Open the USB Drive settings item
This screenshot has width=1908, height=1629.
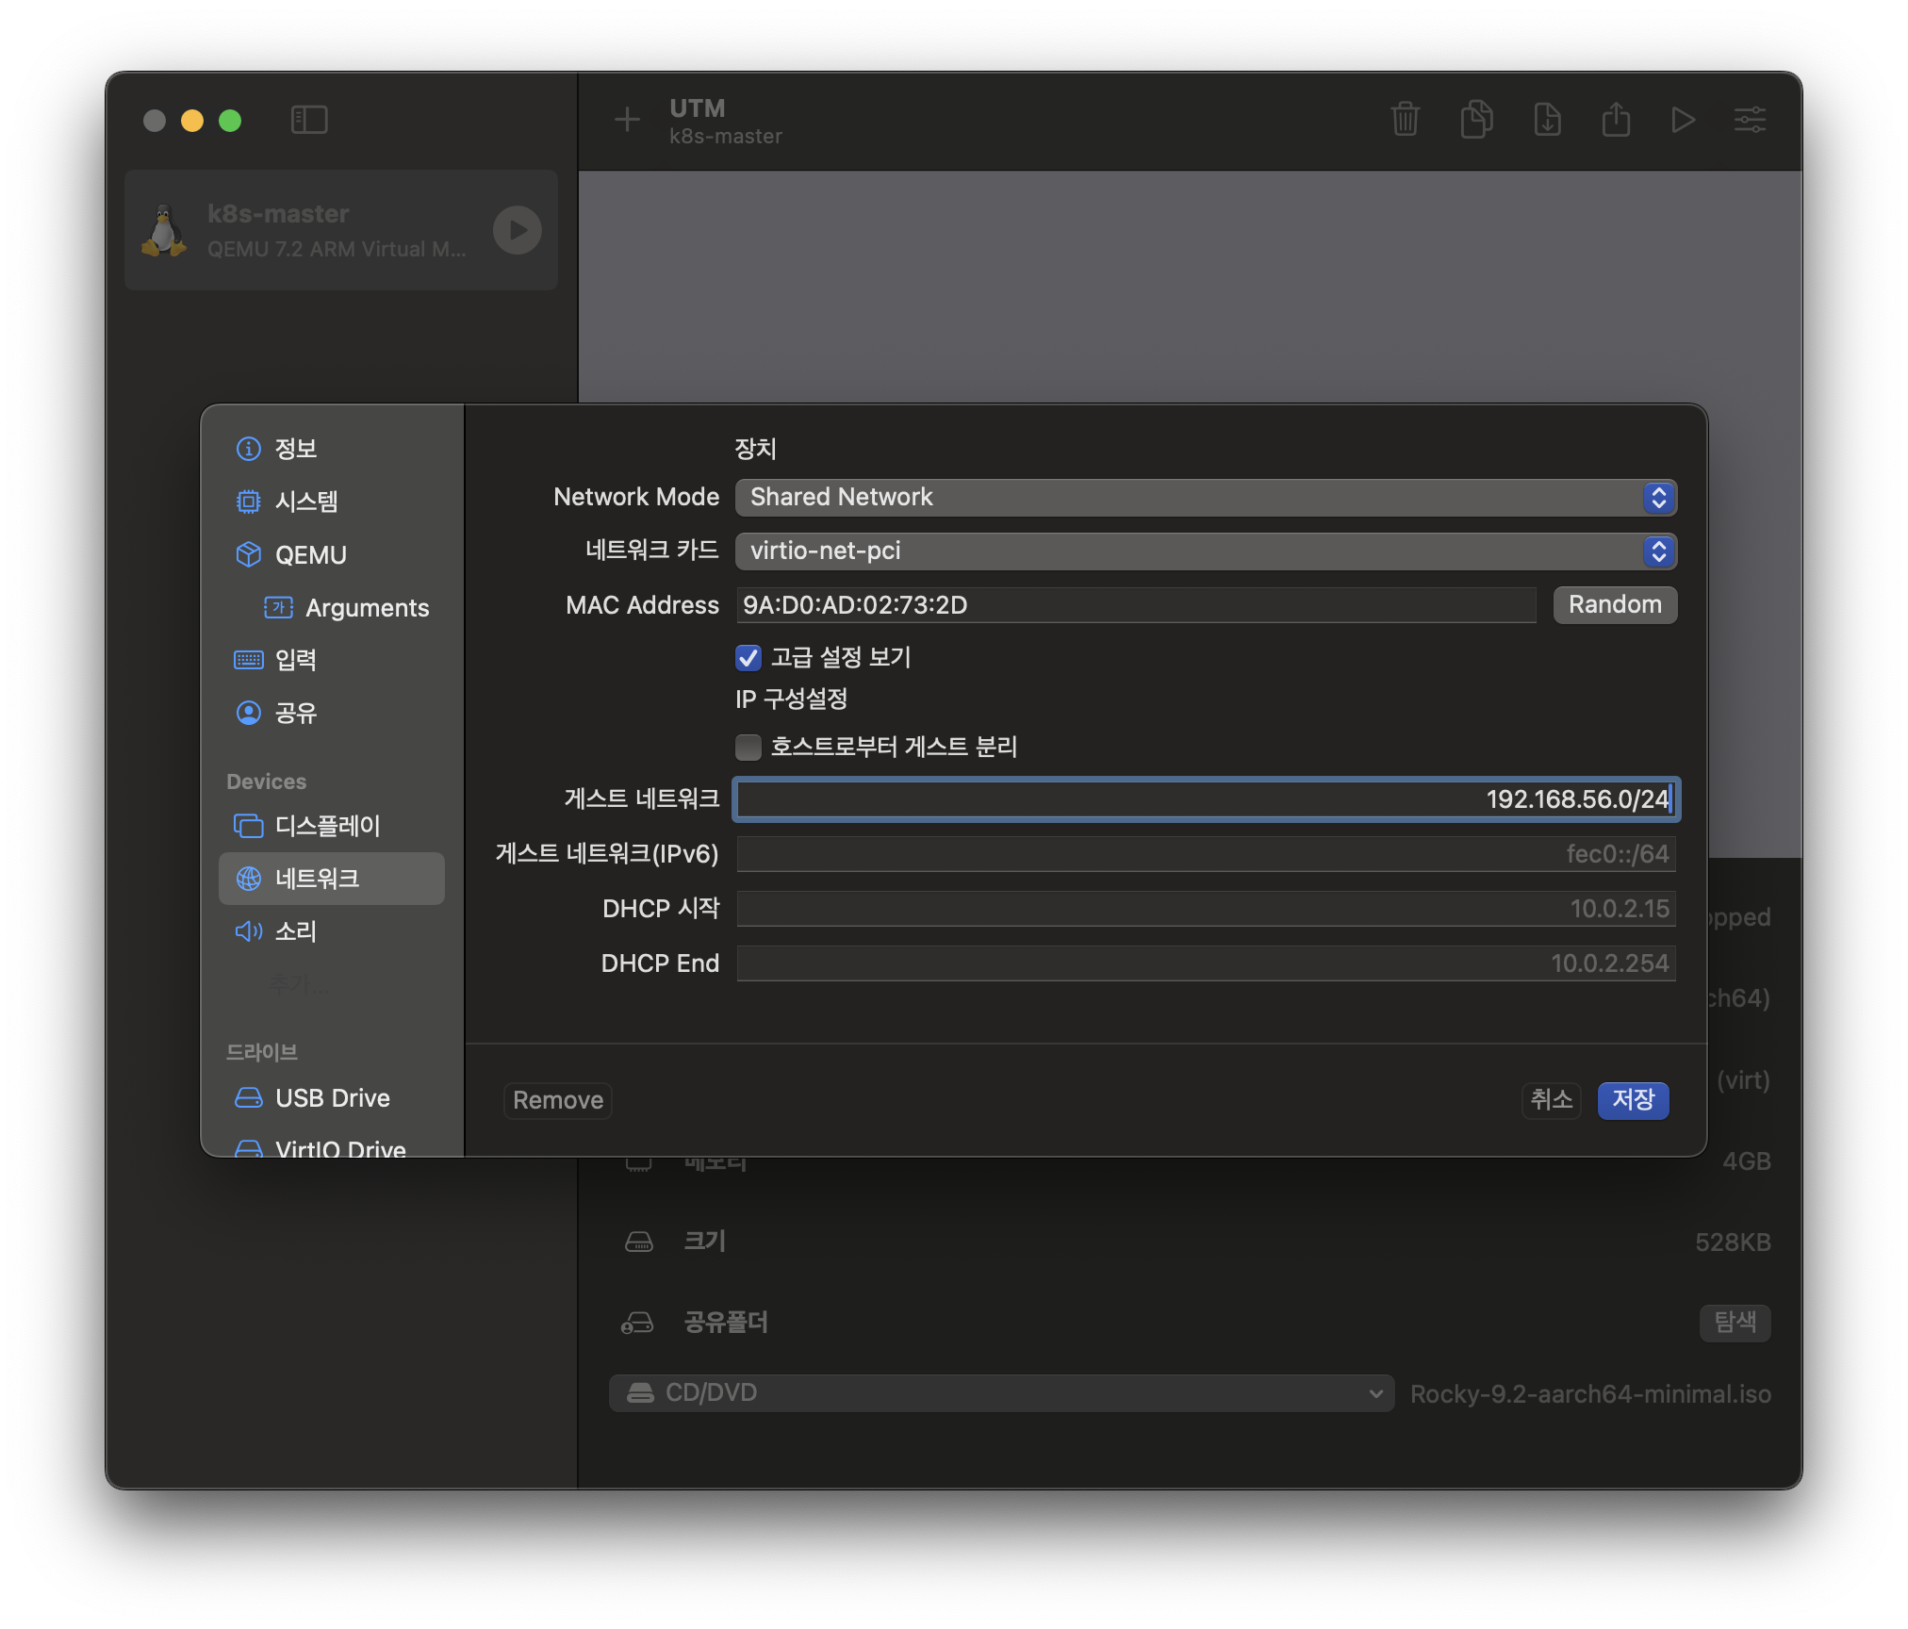pos(332,1098)
